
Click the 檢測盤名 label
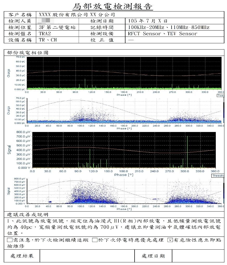pos(20,34)
